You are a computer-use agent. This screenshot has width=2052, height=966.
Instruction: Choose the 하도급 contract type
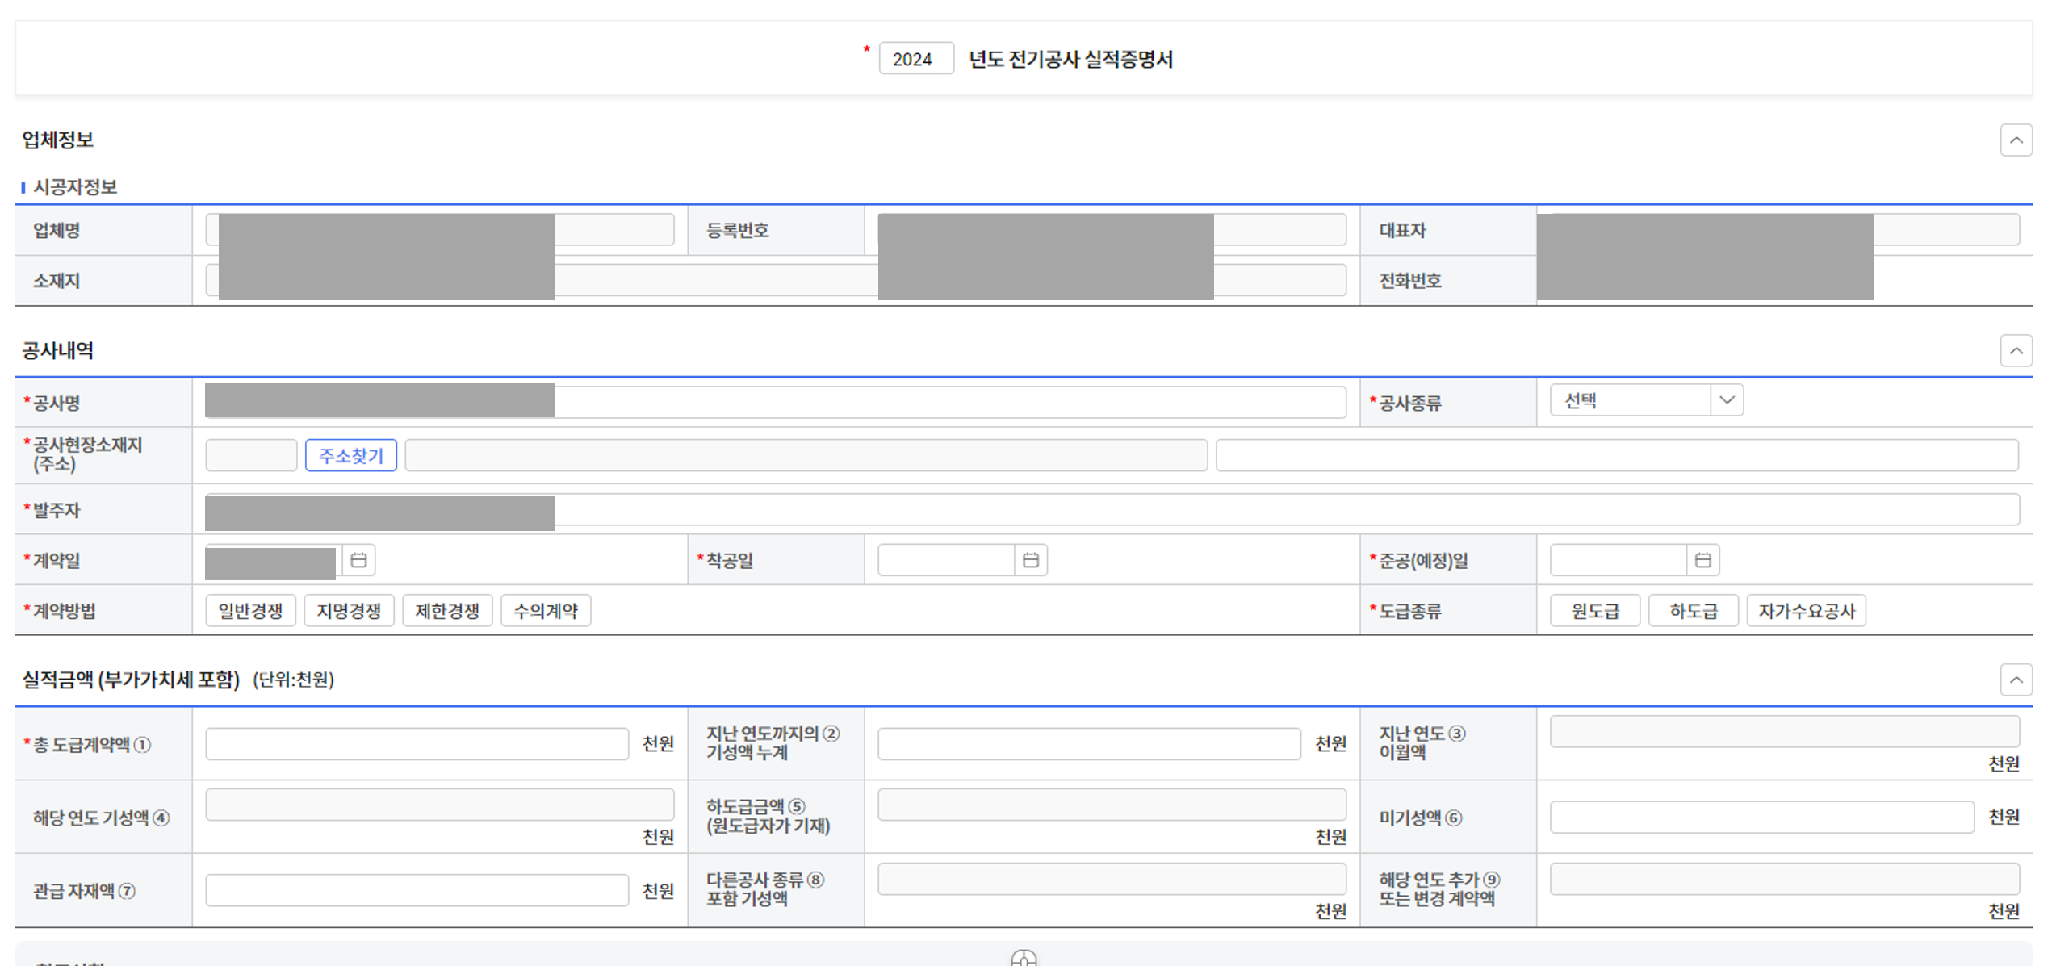pos(1693,611)
